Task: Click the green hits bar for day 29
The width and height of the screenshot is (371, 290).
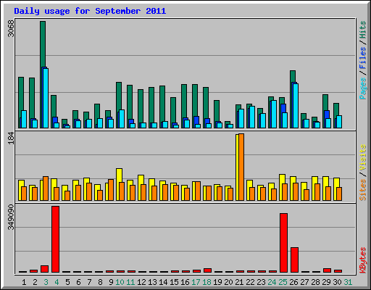Action: click(325, 102)
